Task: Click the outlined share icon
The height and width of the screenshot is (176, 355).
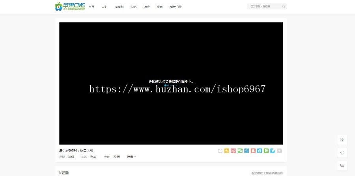Action: (220, 151)
